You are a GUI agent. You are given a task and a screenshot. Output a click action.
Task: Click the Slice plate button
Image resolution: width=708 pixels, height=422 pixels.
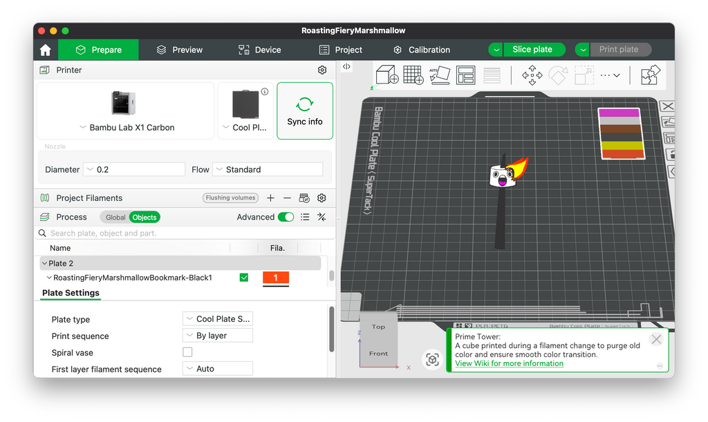(532, 49)
